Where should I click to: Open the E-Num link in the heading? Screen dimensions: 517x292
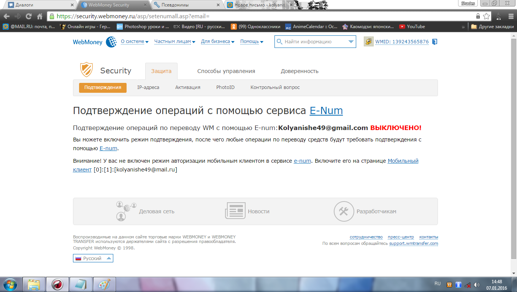(326, 111)
